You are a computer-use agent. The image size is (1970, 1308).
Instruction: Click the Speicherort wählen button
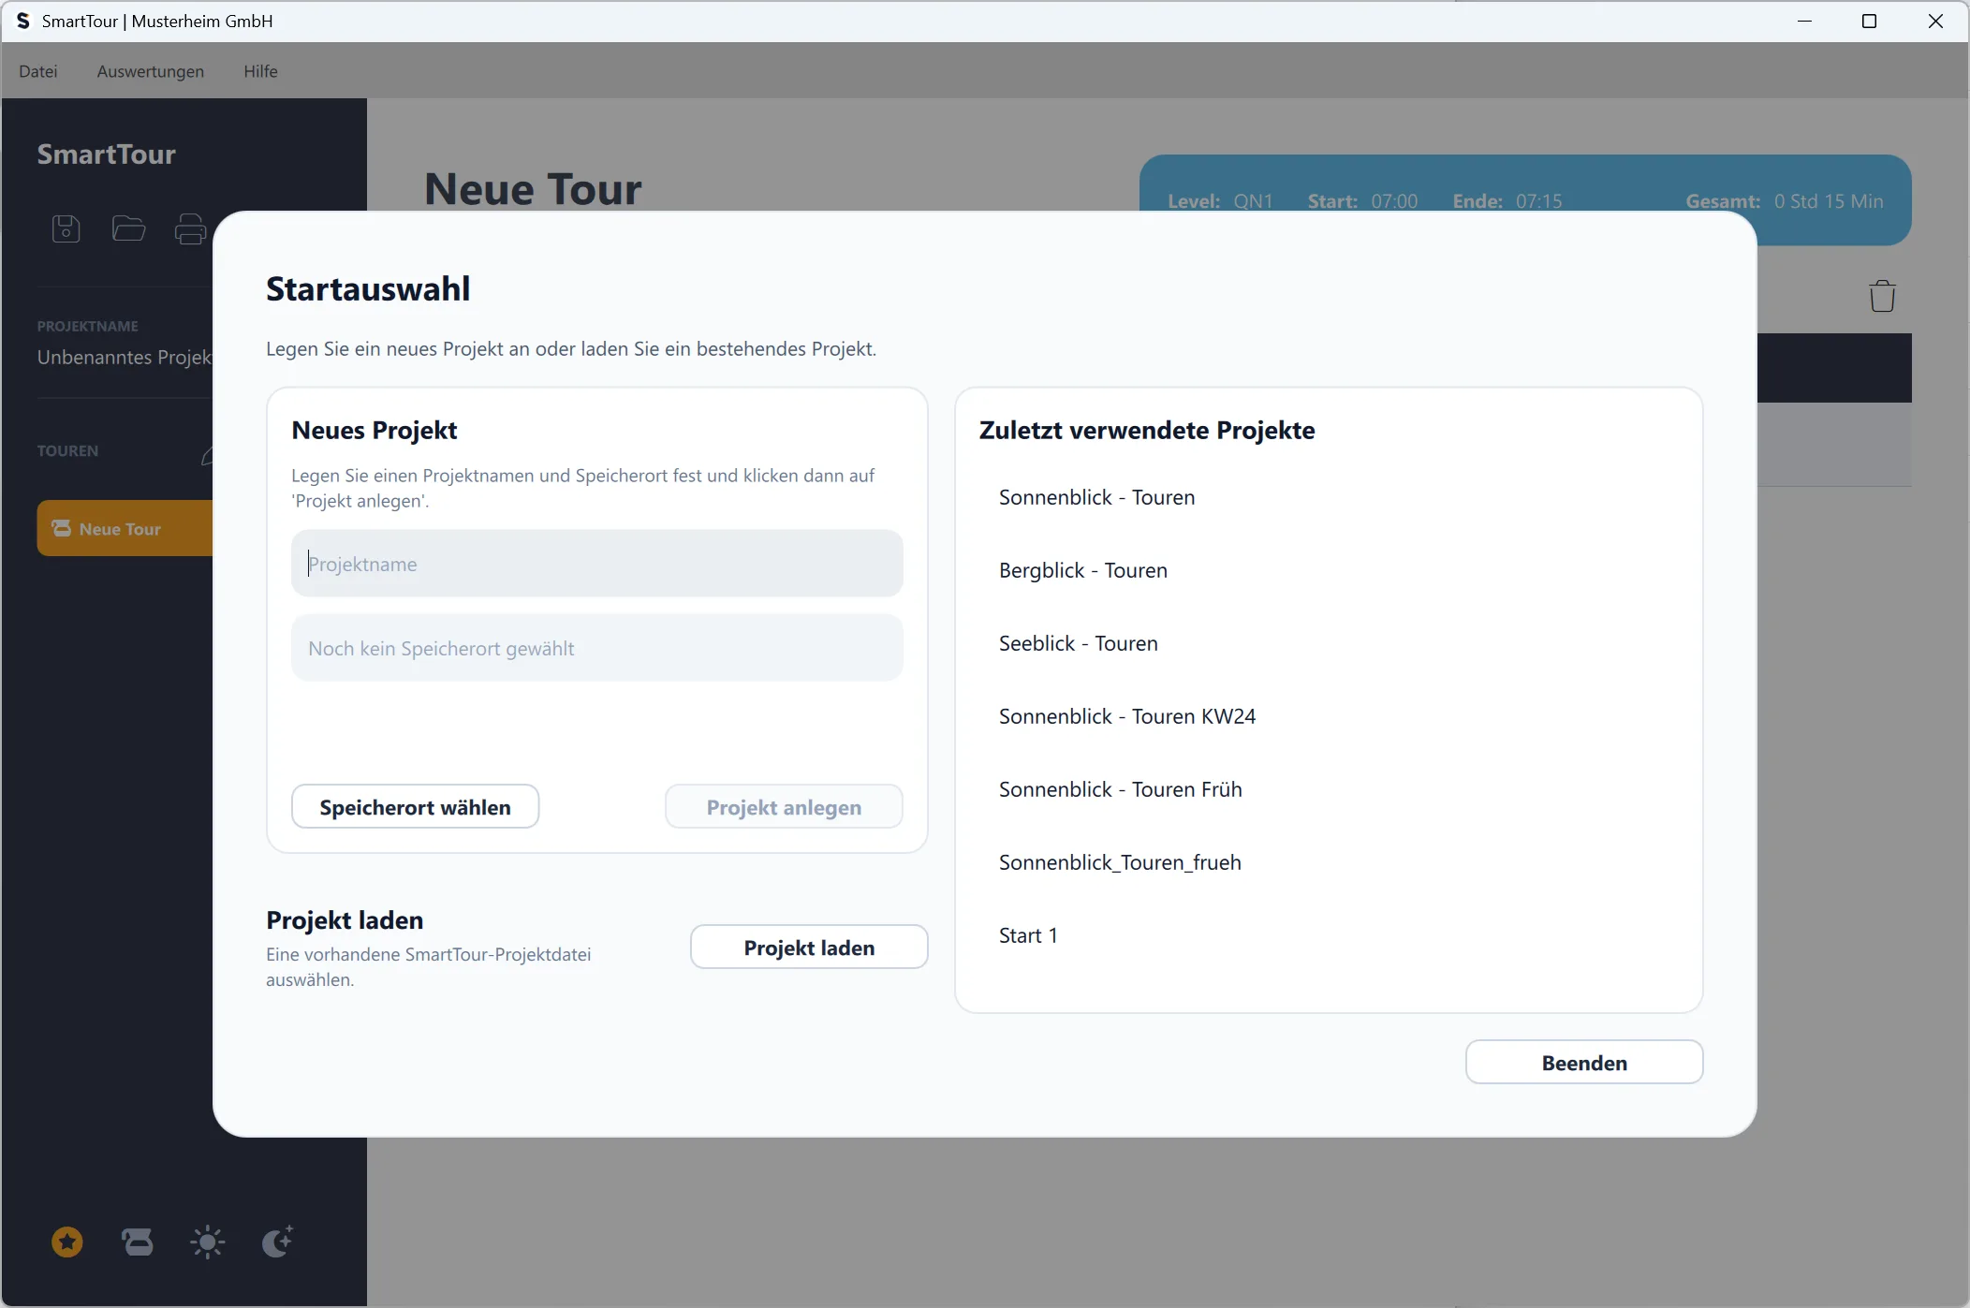pos(415,807)
